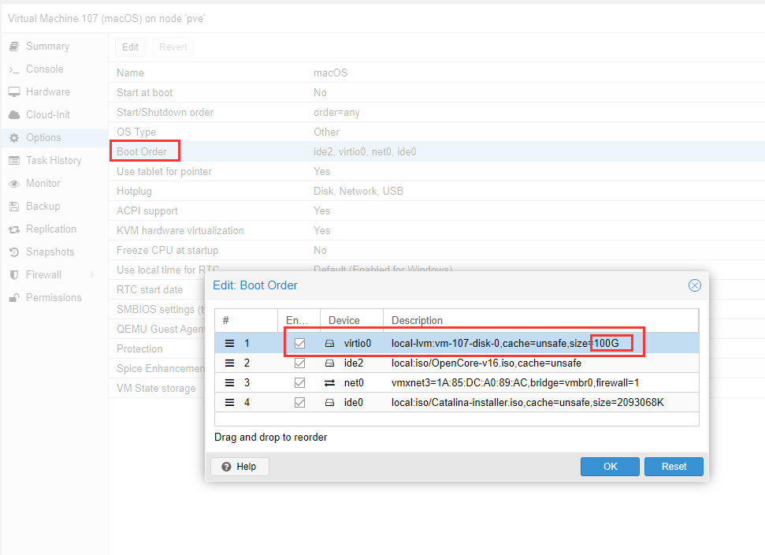Click the Snapshots history icon
This screenshot has height=555, width=765.
(x=14, y=252)
